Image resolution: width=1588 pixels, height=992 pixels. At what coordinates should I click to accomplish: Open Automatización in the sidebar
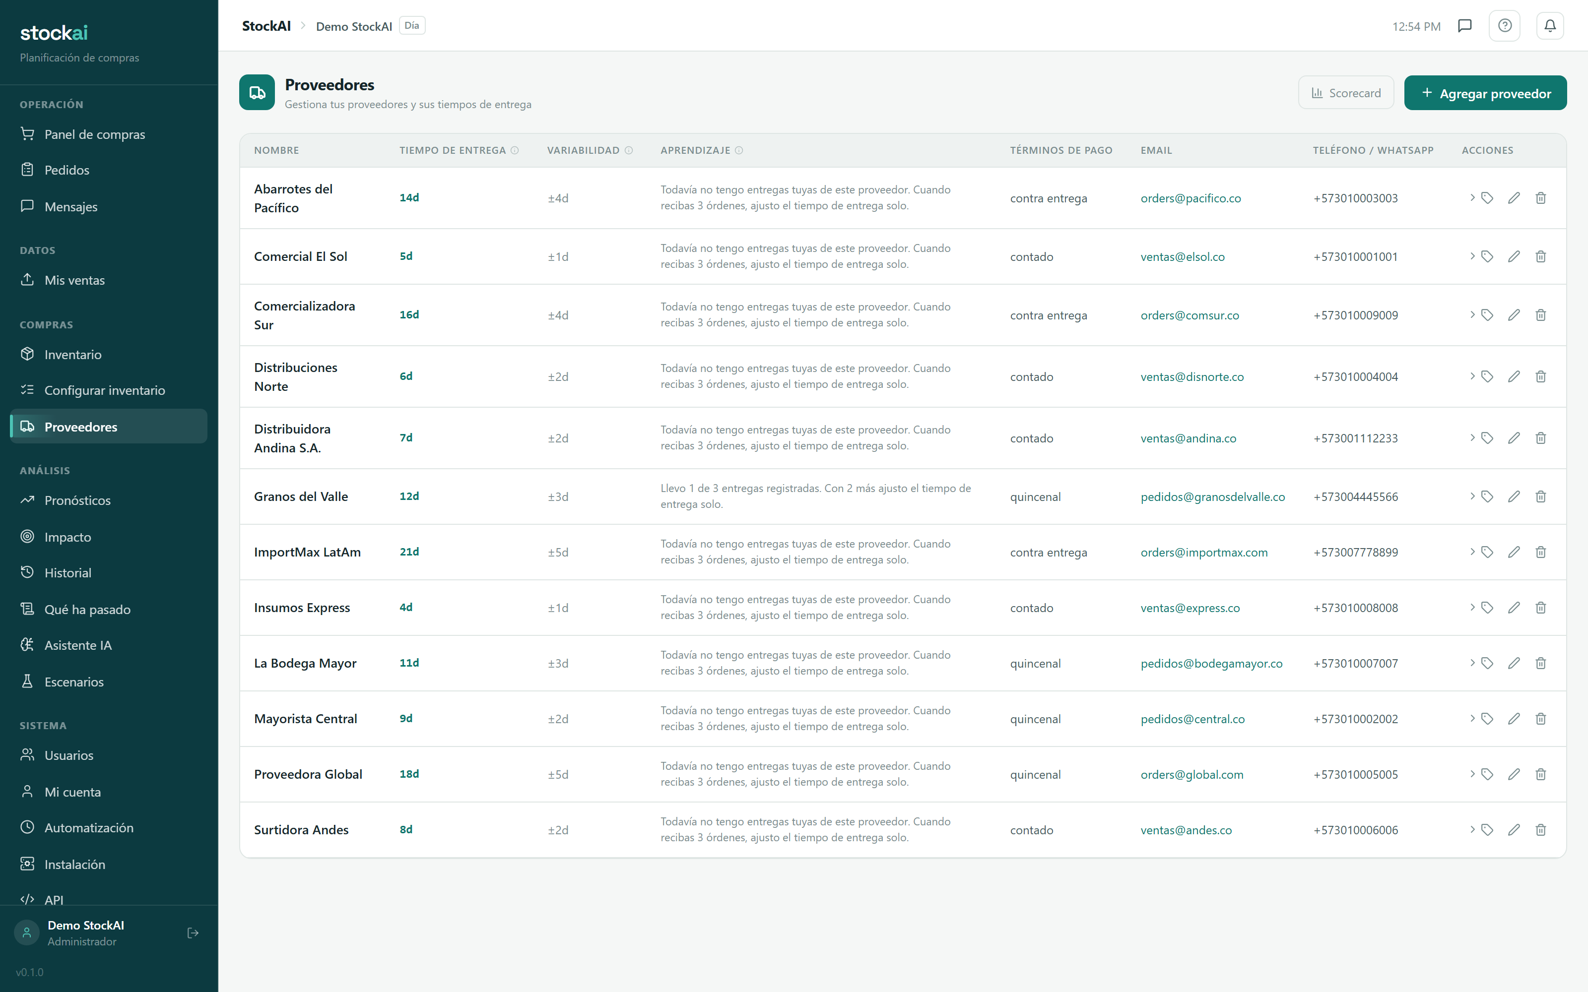109,827
